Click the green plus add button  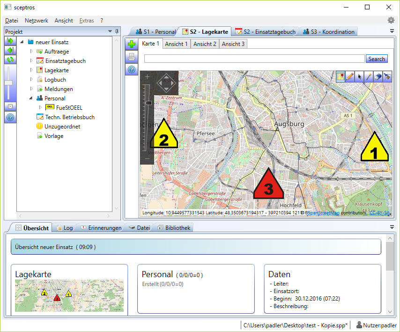(132, 44)
